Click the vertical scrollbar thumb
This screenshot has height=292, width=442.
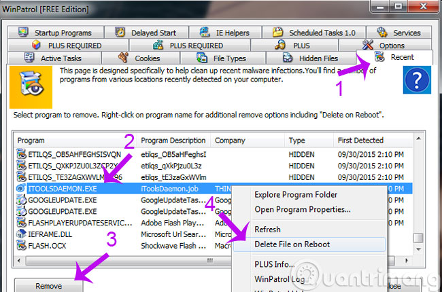[419, 238]
